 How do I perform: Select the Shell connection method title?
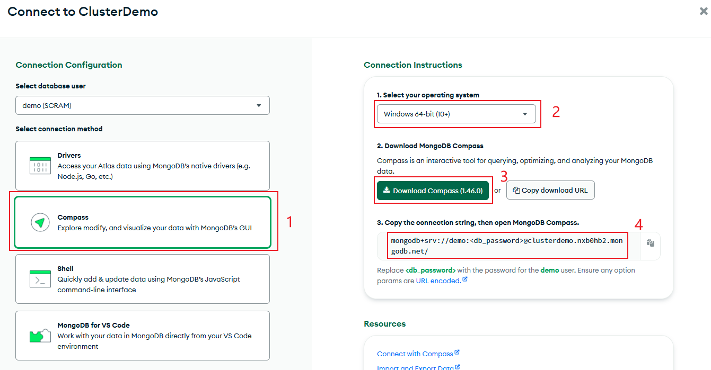pyautogui.click(x=65, y=269)
